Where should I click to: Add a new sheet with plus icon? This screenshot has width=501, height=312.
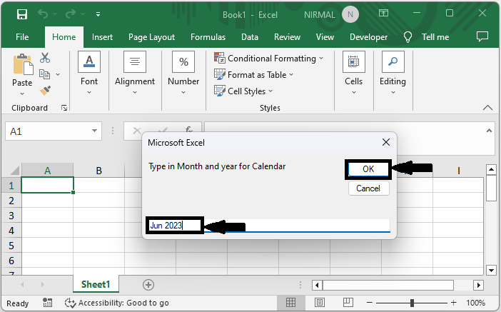point(148,284)
